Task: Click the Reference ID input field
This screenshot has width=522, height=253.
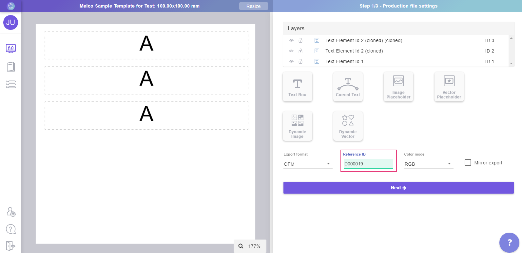Action: click(368, 164)
